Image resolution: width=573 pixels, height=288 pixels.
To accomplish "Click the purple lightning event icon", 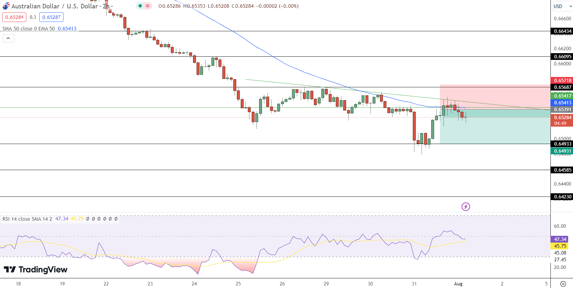I will point(466,206).
